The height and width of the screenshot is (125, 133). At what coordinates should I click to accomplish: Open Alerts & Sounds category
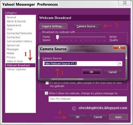click(16, 21)
